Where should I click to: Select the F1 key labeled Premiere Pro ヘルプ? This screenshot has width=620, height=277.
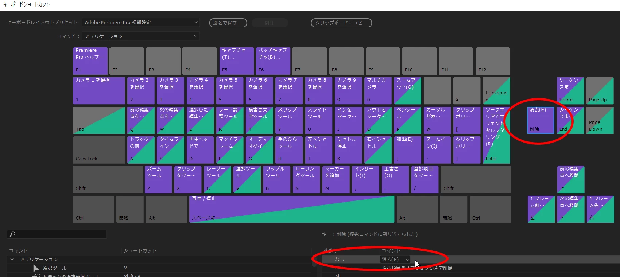[x=90, y=61]
